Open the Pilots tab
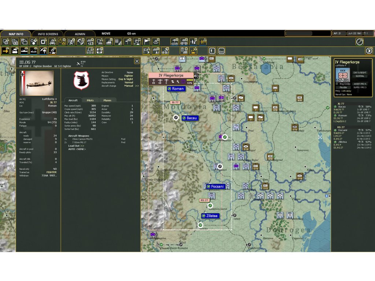The image size is (375, 281). pyautogui.click(x=90, y=100)
